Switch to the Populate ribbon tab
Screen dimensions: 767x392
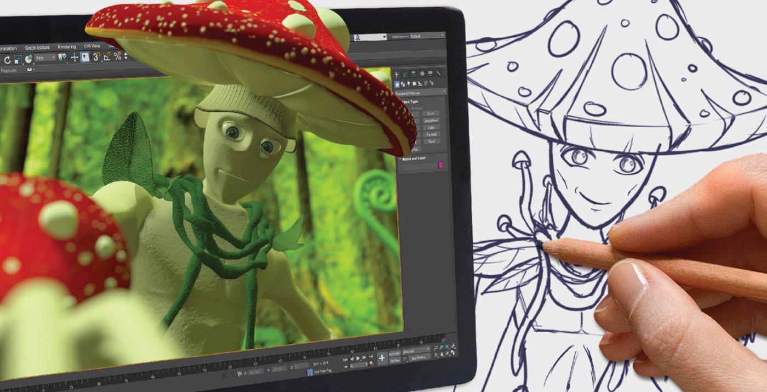tap(9, 70)
